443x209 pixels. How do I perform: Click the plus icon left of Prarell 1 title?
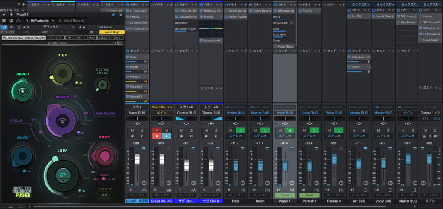pos(11,15)
